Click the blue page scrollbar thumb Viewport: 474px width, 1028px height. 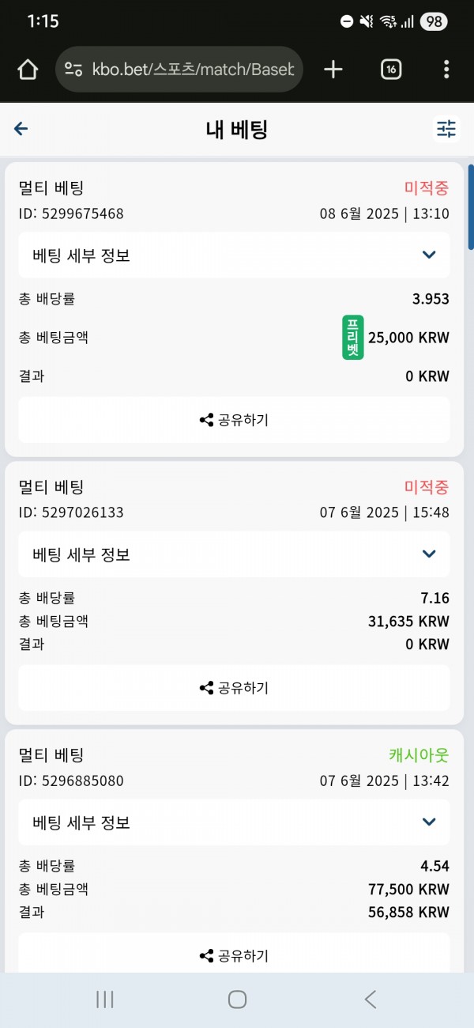(x=471, y=207)
